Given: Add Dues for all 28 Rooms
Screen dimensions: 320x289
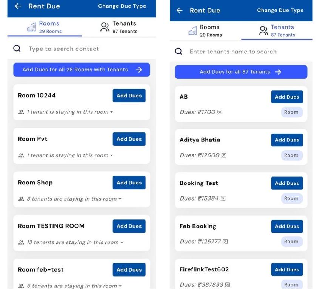Looking at the screenshot, I should pyautogui.click(x=82, y=70).
